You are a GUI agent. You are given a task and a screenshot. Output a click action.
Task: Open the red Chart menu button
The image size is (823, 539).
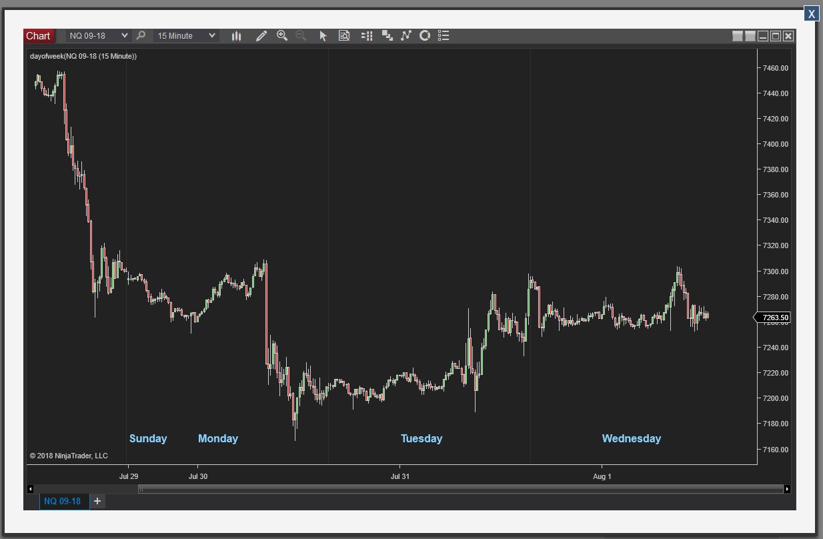38,36
